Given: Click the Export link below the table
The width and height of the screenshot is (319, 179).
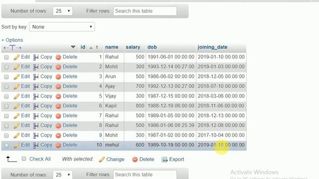Looking at the screenshot, I should click(x=176, y=159).
